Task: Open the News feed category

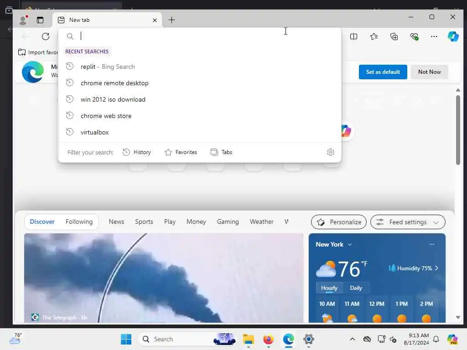Action: (x=116, y=222)
